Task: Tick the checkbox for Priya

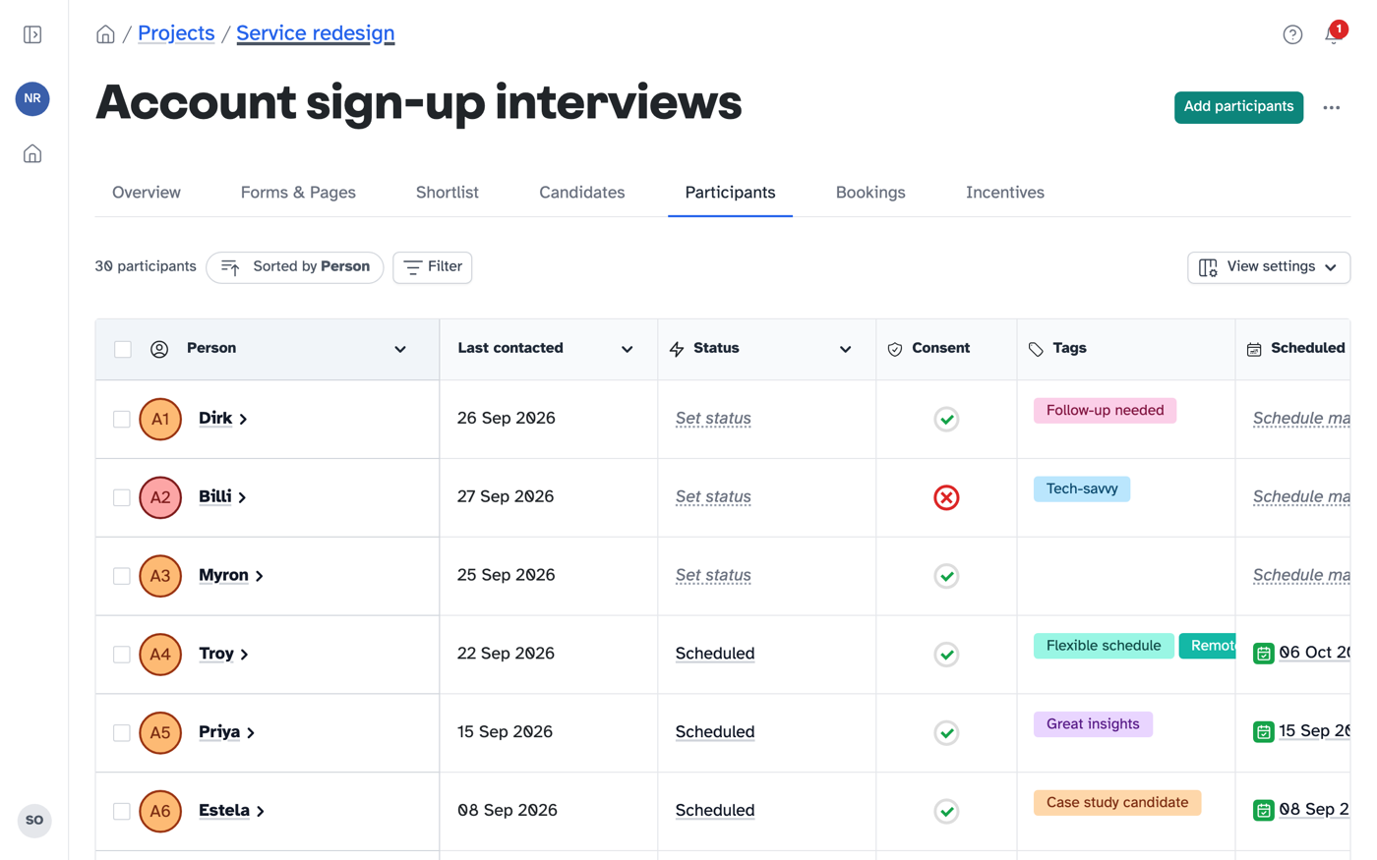Action: [x=122, y=733]
